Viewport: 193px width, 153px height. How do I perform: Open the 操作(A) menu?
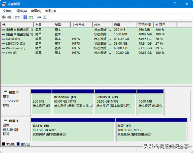tap(22, 11)
